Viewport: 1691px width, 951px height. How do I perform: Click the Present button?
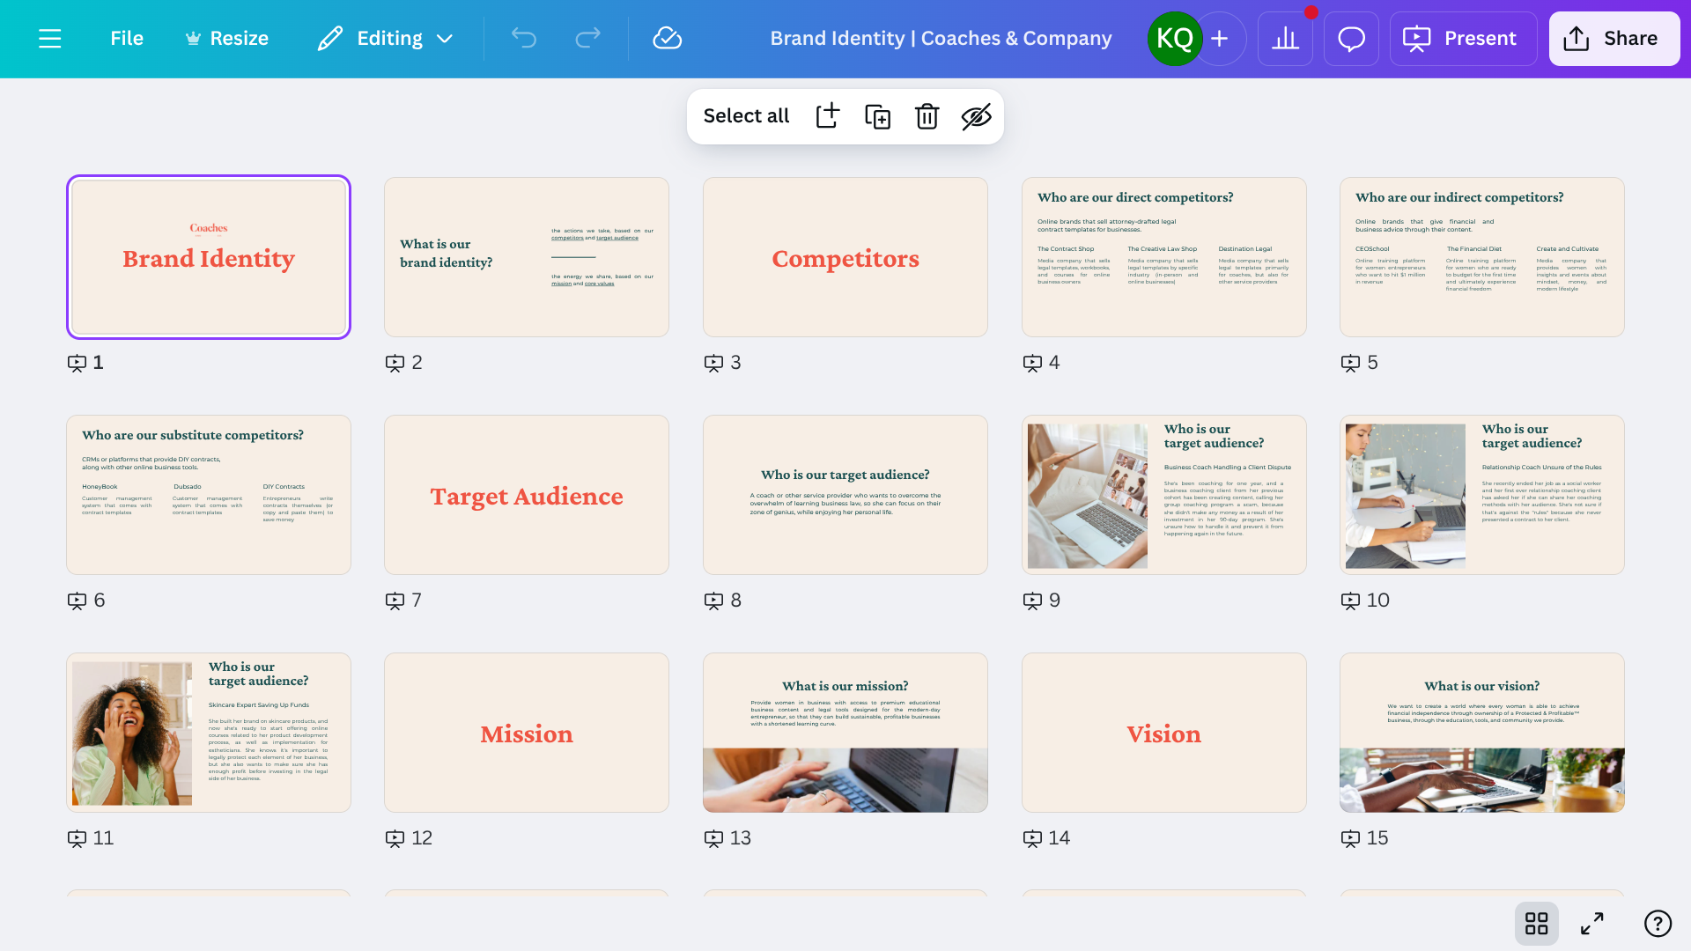(1462, 39)
